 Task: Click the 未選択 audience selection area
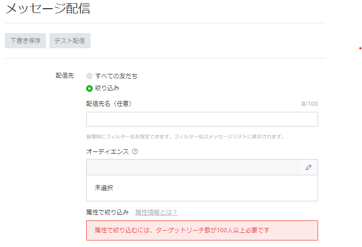coord(202,188)
